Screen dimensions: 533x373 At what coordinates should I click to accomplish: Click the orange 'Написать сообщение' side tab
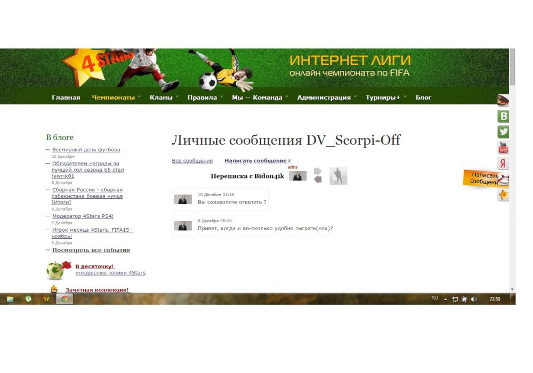point(484,179)
